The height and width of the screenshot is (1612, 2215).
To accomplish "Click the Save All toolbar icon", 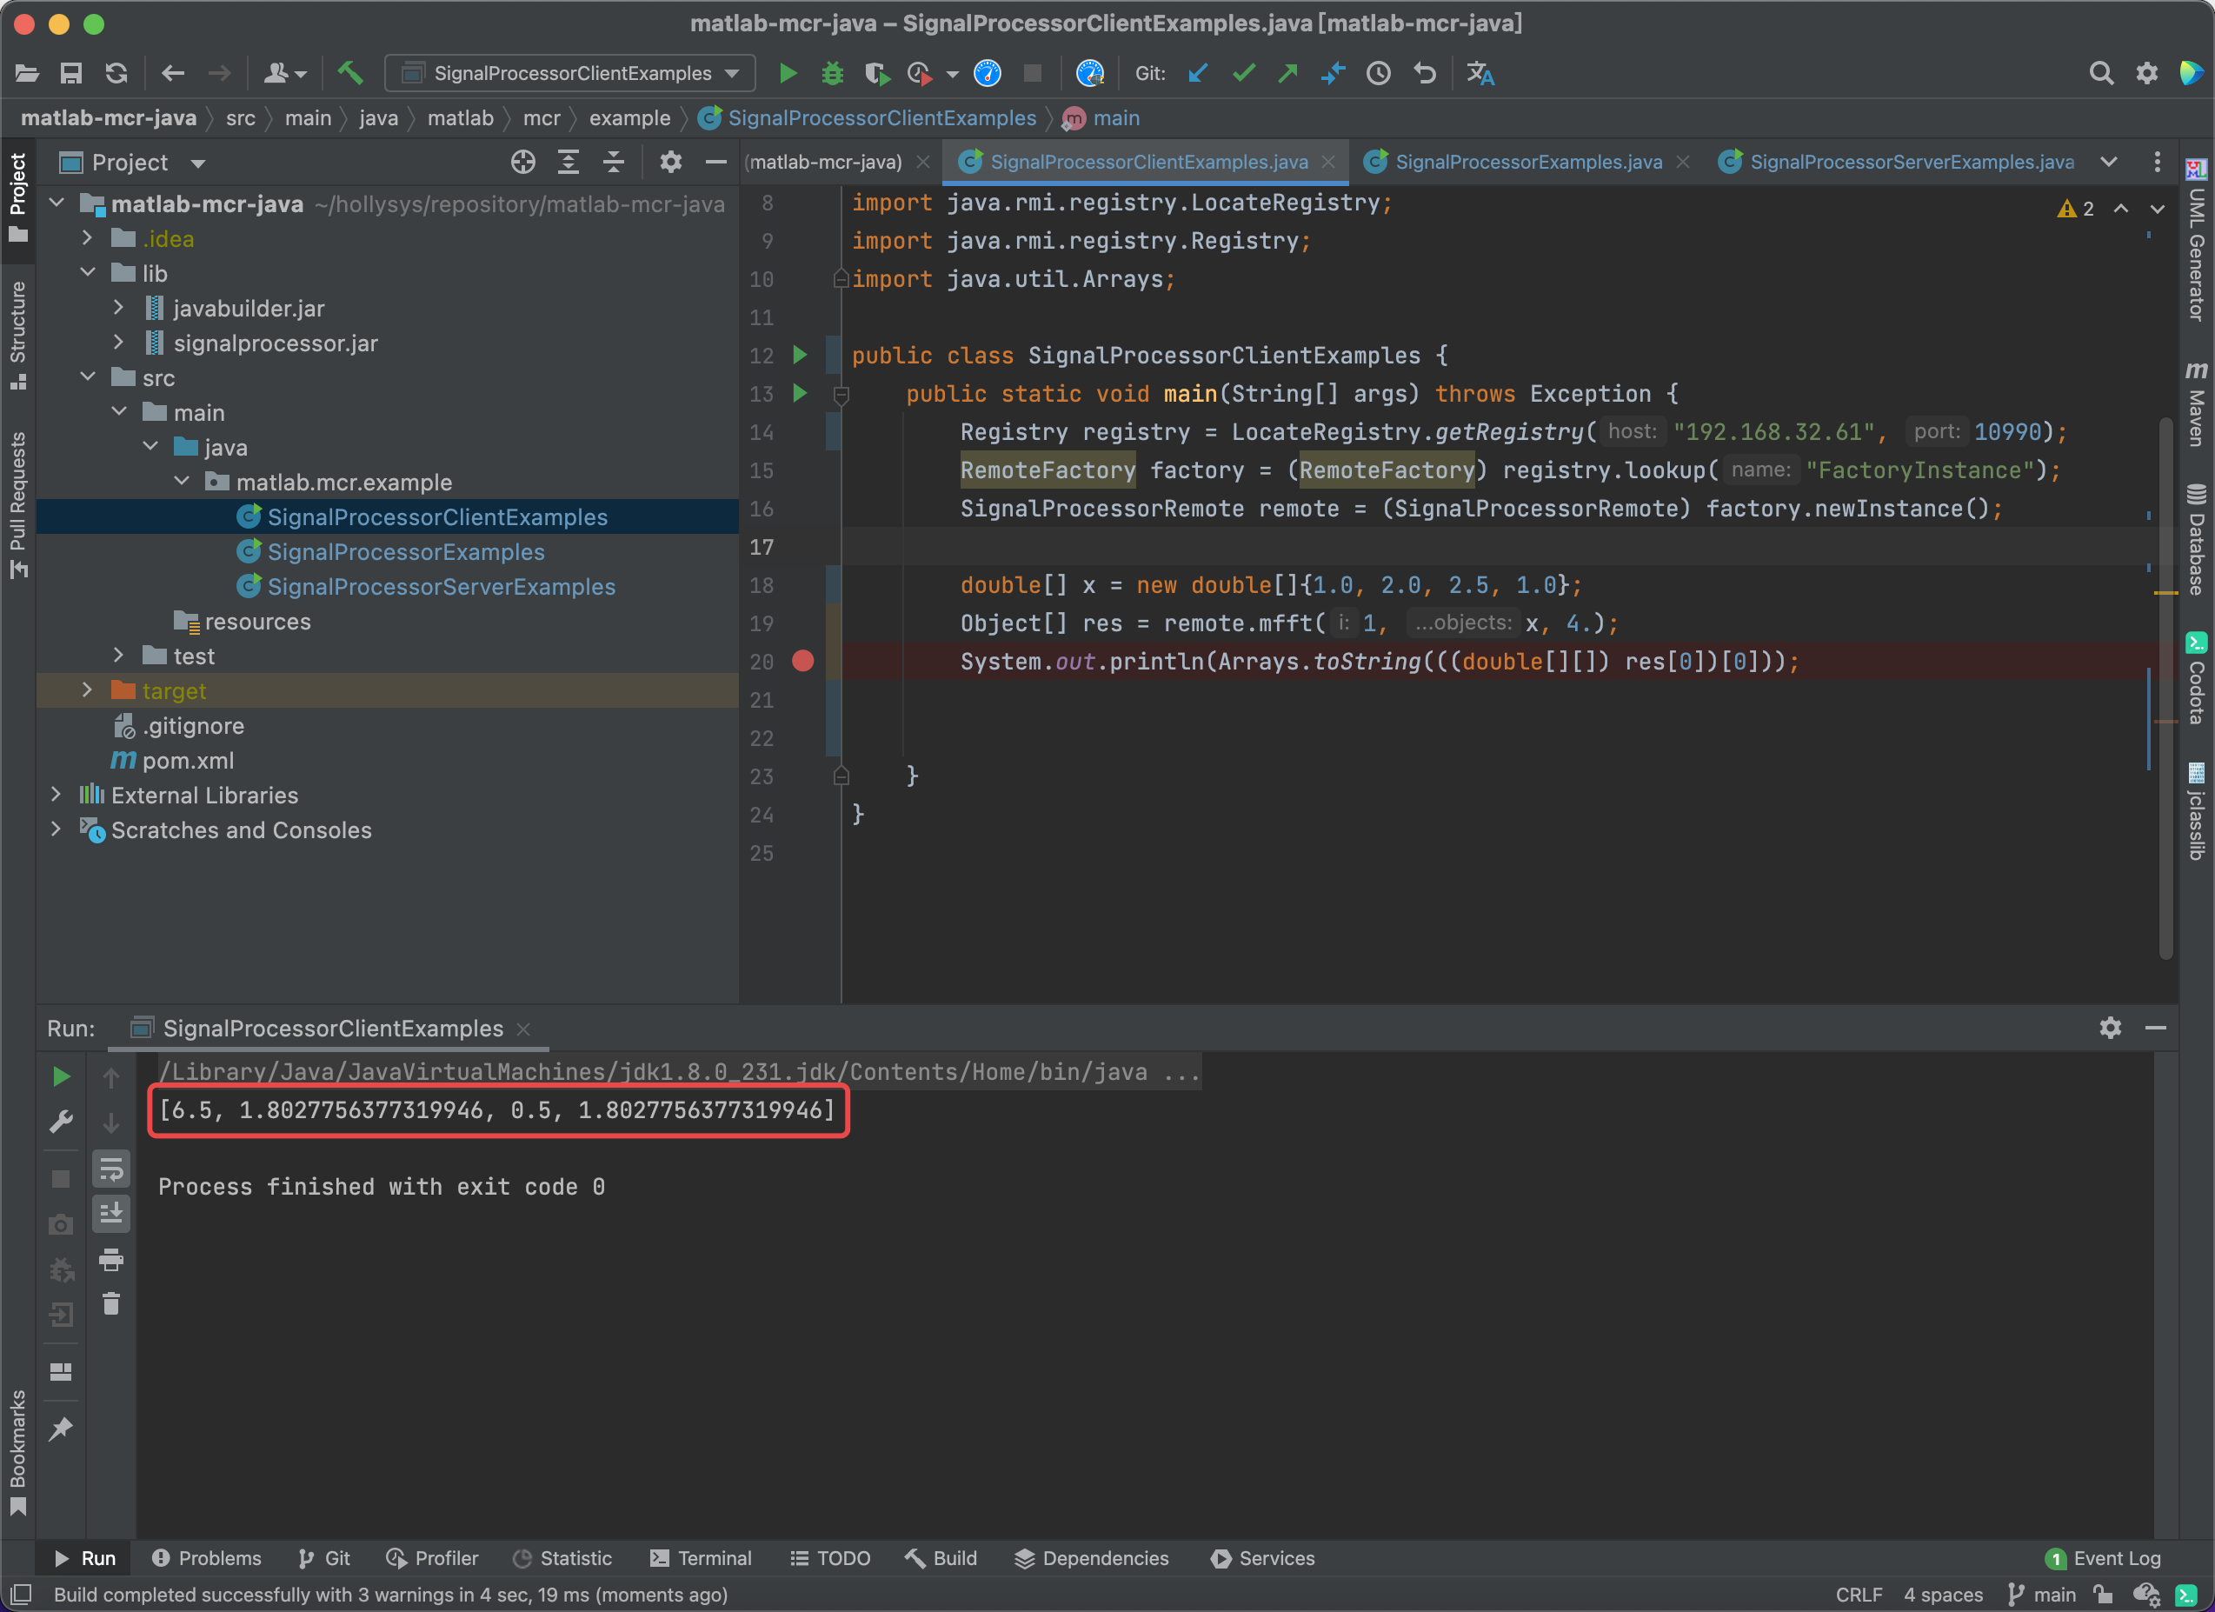I will tap(71, 73).
